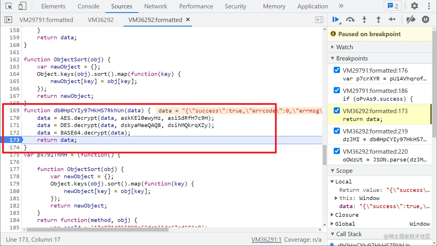Expand the Closure scope
The height and width of the screenshot is (246, 437).
332,215
